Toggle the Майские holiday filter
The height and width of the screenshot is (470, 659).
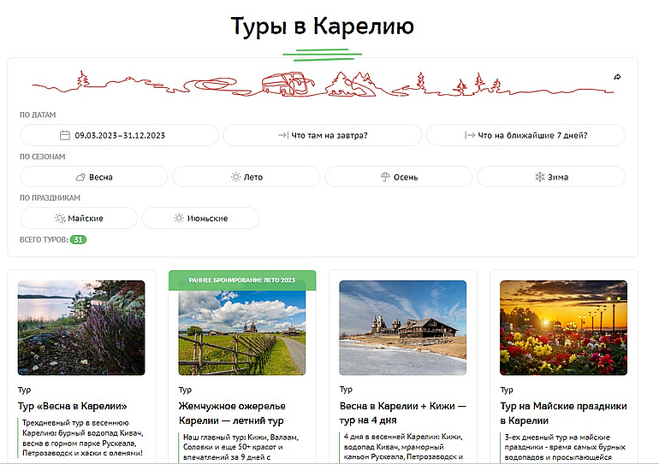(x=79, y=218)
